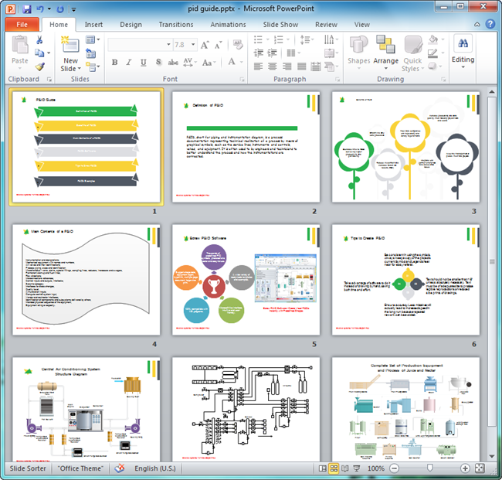Expand the Editing group dropdown

click(463, 51)
